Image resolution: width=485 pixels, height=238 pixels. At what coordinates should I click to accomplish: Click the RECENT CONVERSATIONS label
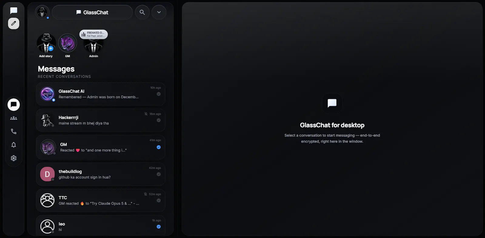64,77
